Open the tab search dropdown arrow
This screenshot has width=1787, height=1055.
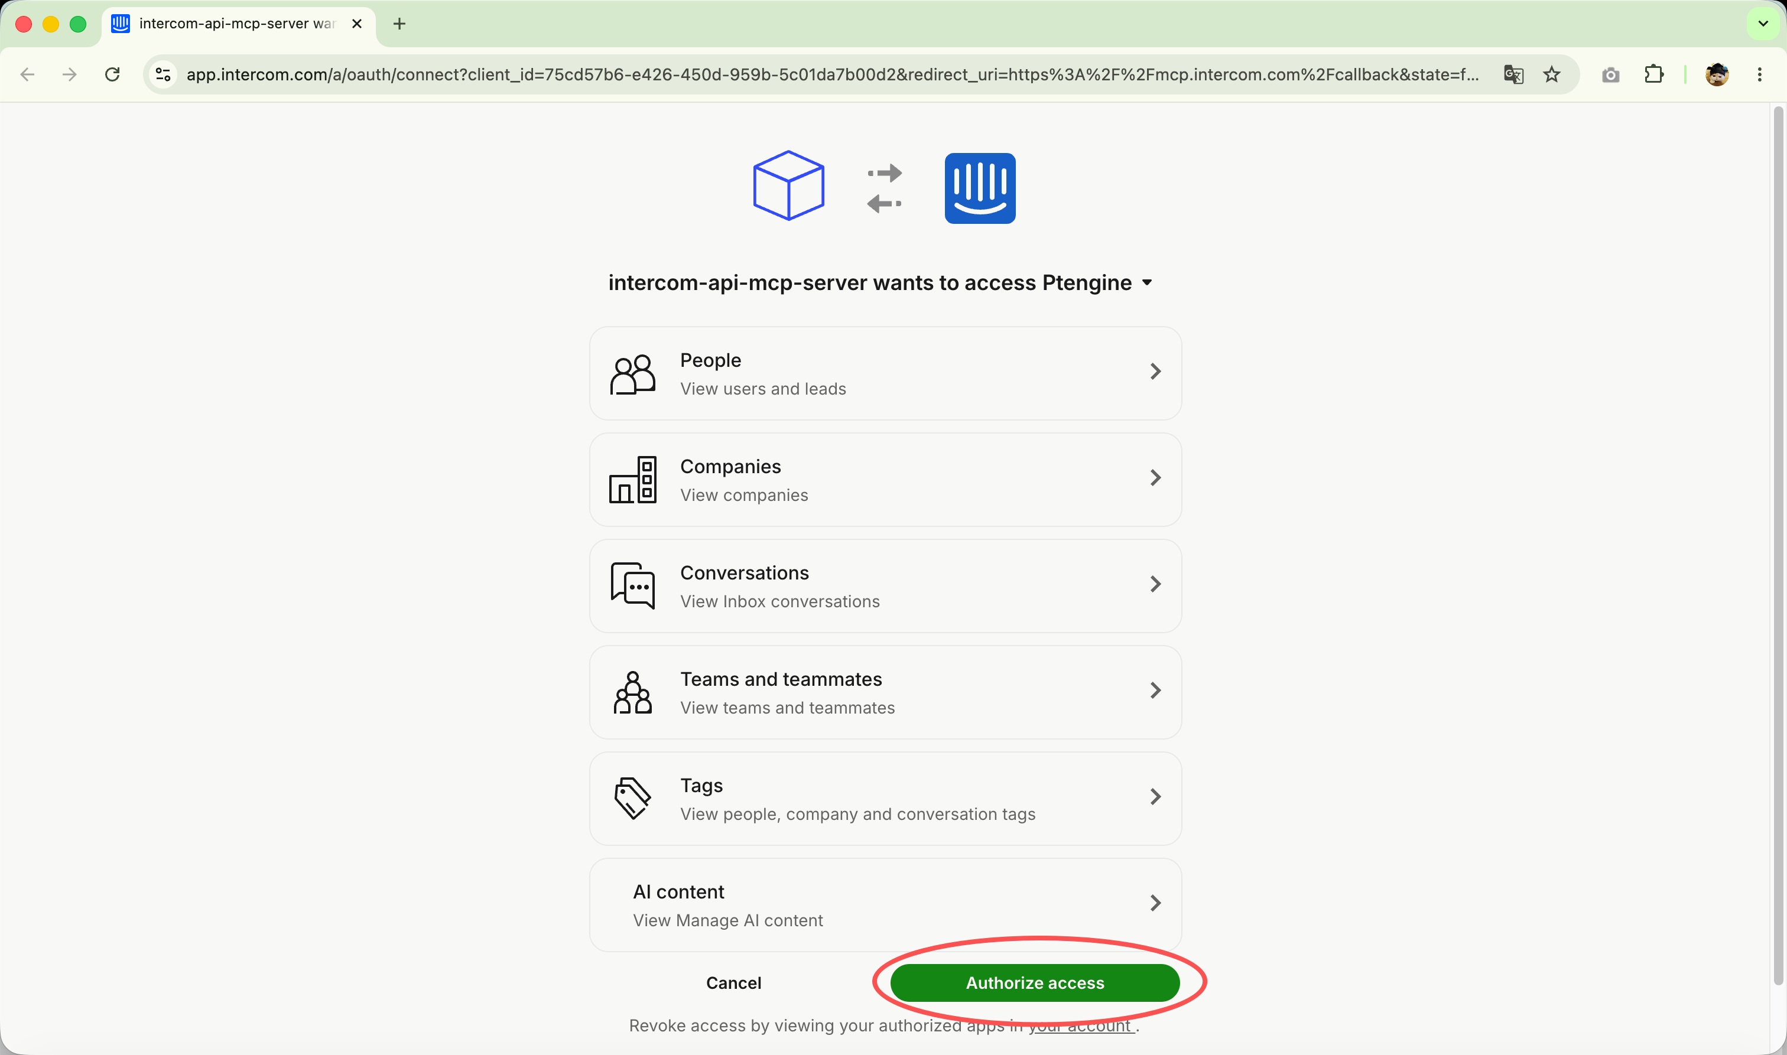click(x=1763, y=24)
